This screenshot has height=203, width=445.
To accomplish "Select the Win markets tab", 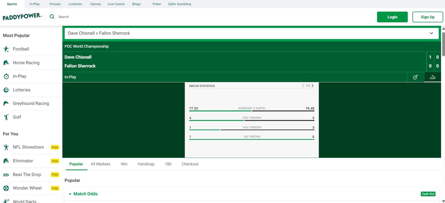I will click(x=124, y=164).
